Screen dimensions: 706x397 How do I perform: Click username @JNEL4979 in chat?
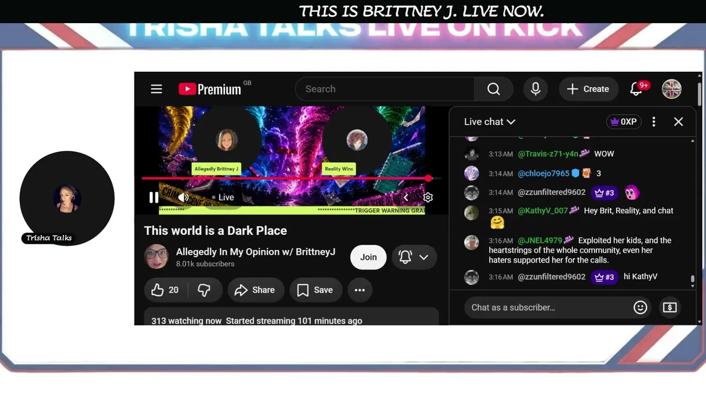(540, 240)
